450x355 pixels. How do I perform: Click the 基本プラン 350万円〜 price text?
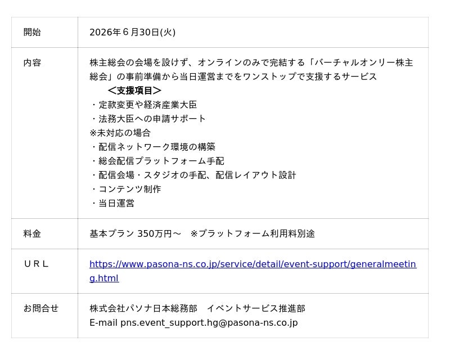click(x=135, y=233)
